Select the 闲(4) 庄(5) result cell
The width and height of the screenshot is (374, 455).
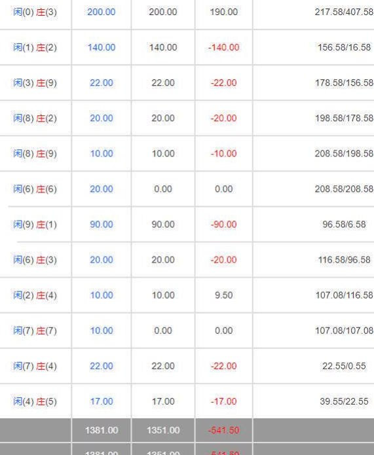pos(35,401)
